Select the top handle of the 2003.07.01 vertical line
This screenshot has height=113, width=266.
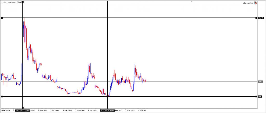click(23, 2)
